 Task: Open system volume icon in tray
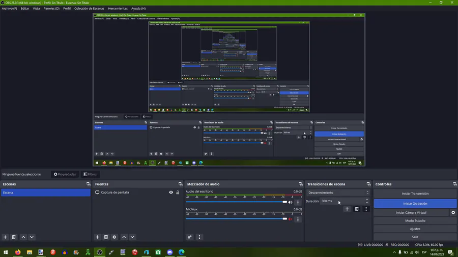coord(417,252)
